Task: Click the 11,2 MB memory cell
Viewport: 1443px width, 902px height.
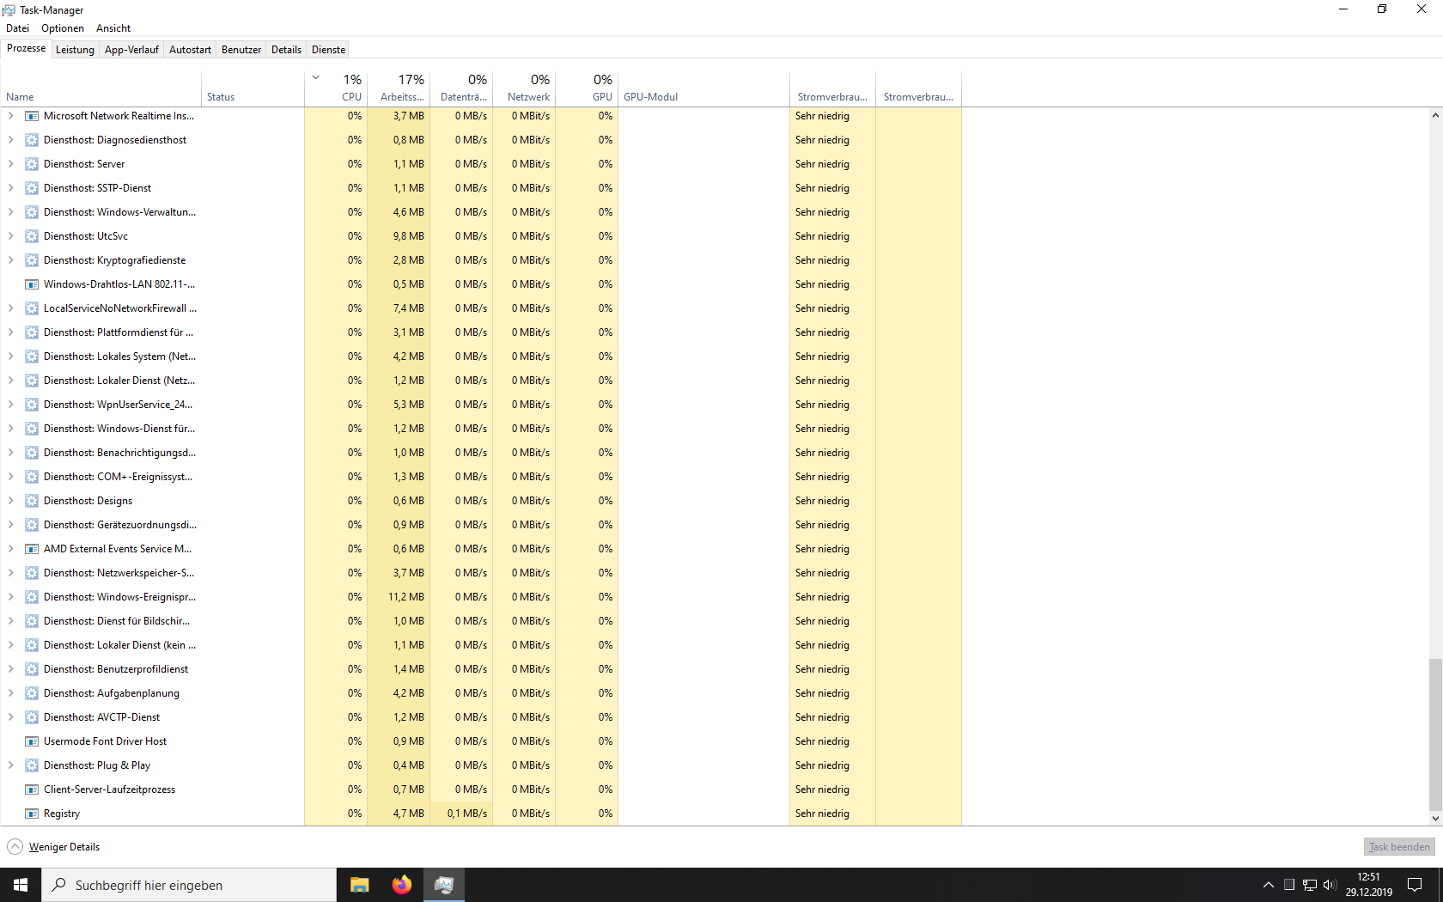Action: point(399,597)
